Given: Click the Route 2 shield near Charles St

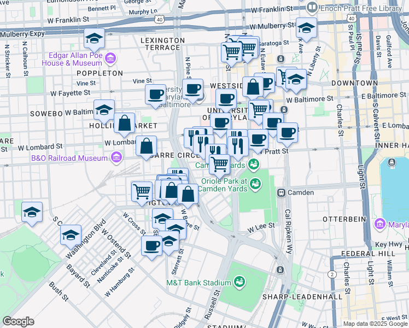Looking at the screenshot, I should pos(332,274).
